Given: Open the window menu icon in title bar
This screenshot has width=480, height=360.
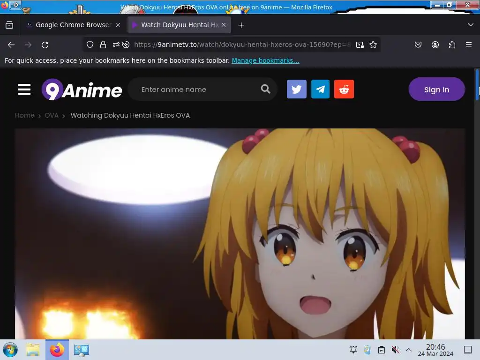Looking at the screenshot, I should [x=5, y=5].
